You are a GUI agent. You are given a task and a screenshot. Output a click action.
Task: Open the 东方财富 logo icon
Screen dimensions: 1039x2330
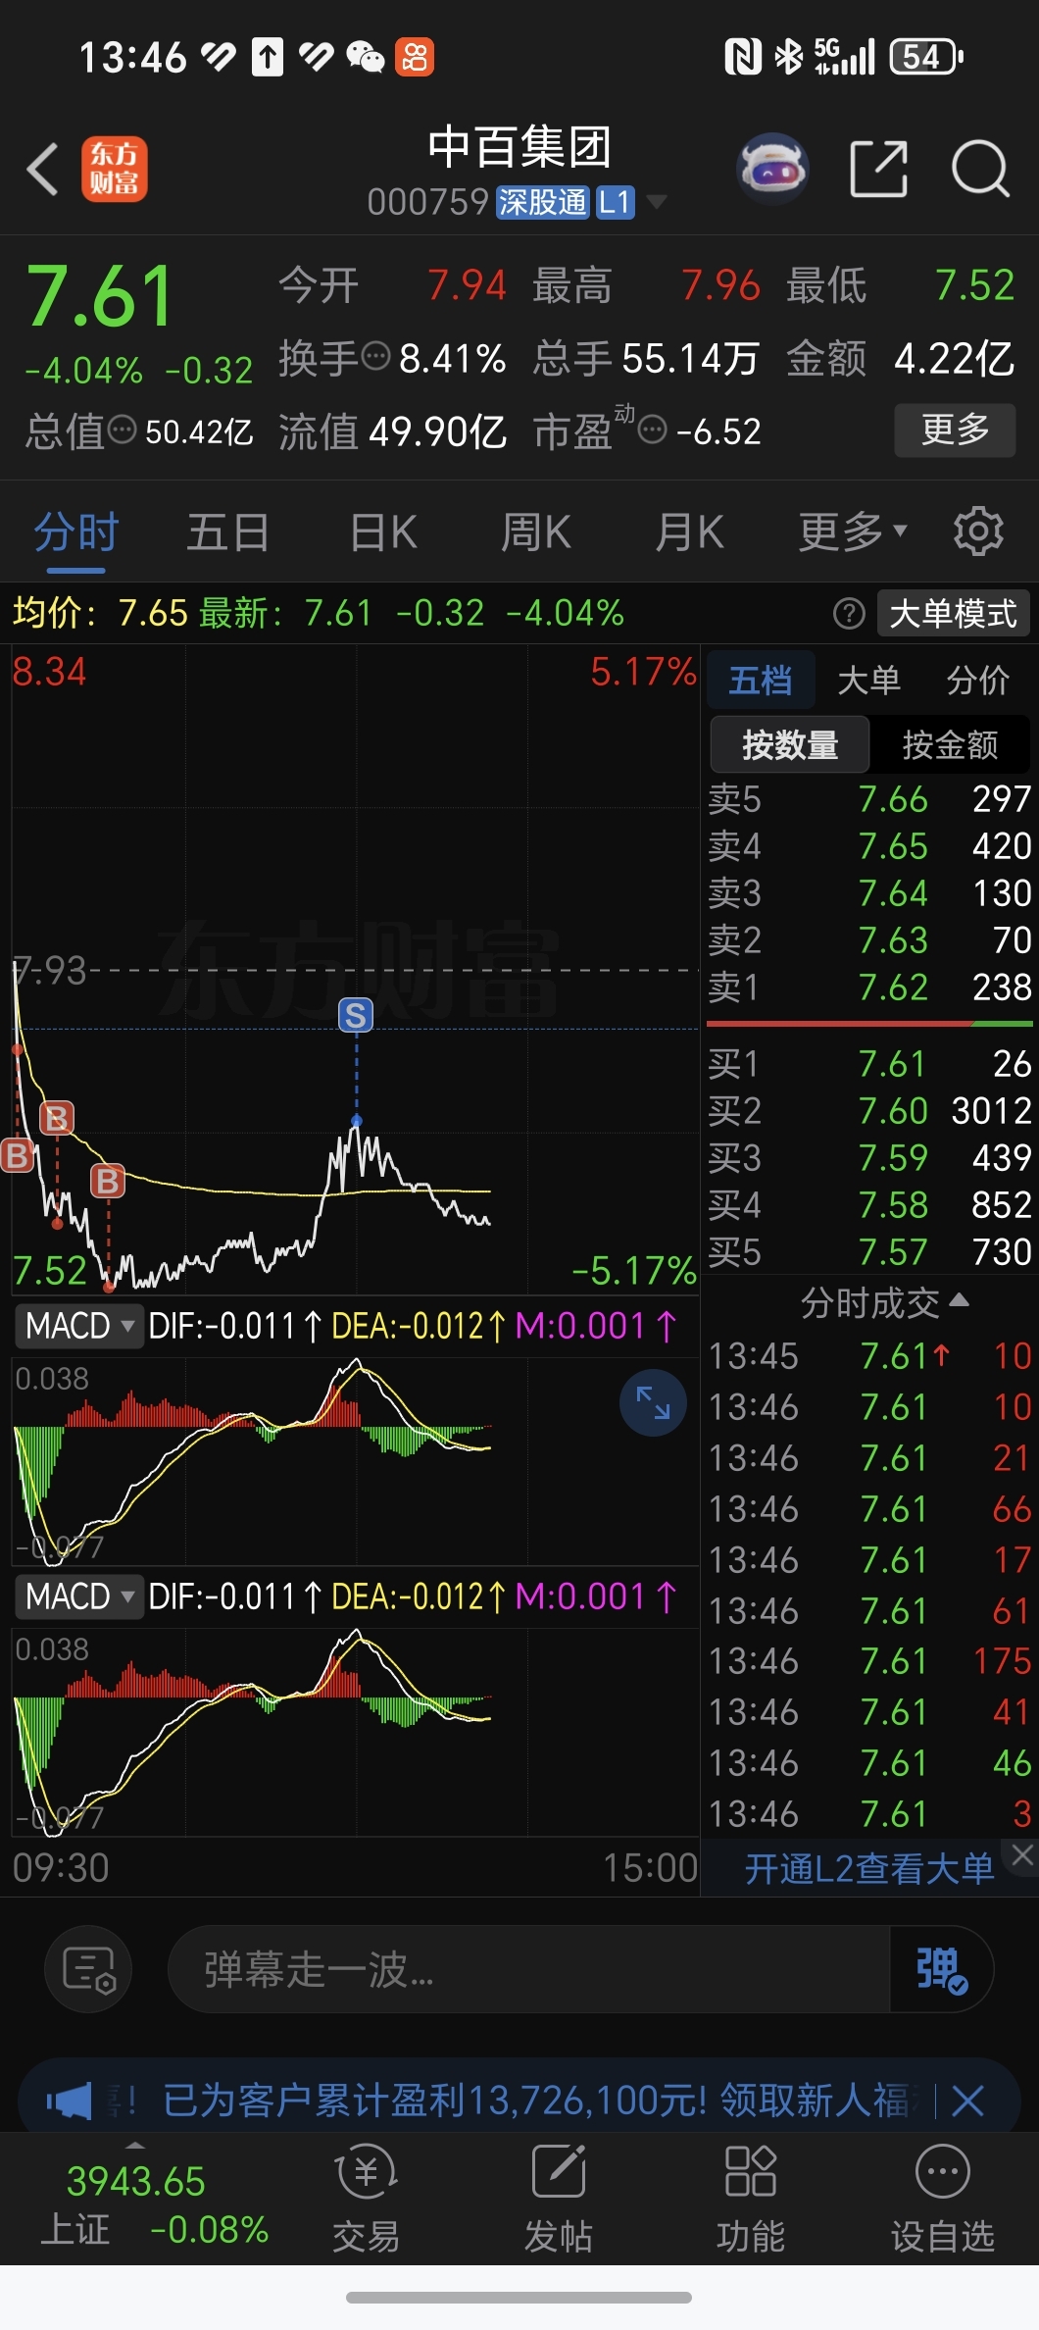click(x=114, y=169)
